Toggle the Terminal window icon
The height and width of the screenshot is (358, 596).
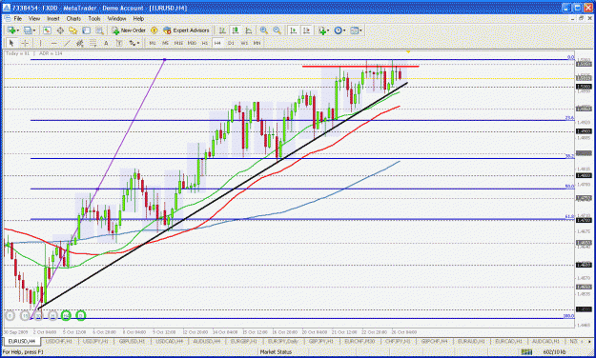[86, 30]
